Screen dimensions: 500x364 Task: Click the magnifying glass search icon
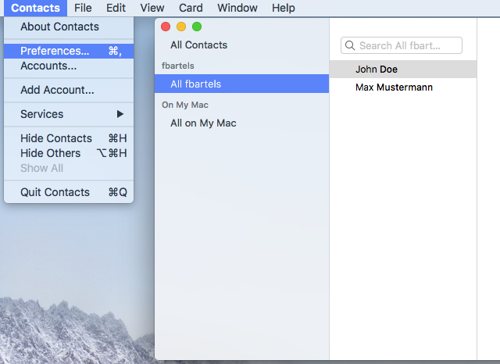coord(350,45)
